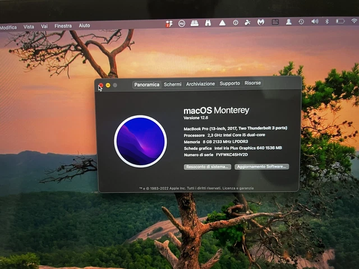
Task: Open the Wi-Fi menu bar icon
Action: tap(355, 21)
